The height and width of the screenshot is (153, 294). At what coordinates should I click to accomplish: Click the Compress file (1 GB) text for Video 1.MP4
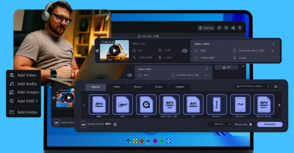[x=252, y=51]
